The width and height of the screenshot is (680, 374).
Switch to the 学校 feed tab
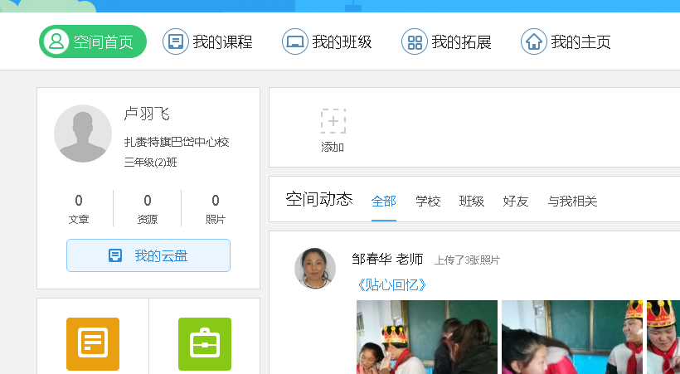(428, 202)
